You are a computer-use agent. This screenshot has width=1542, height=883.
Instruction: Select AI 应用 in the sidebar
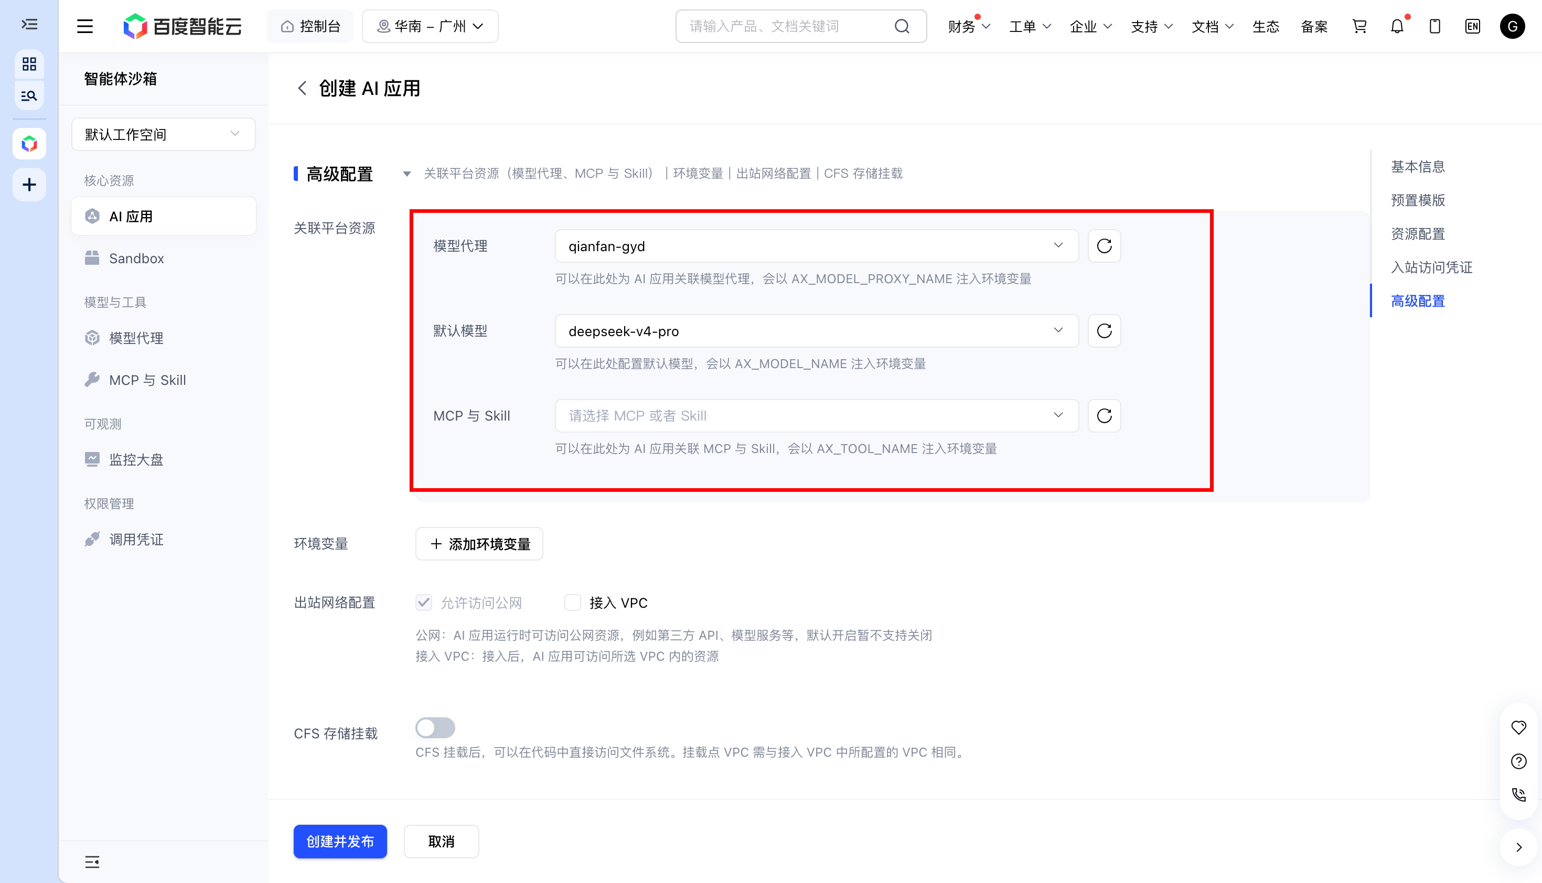click(163, 216)
